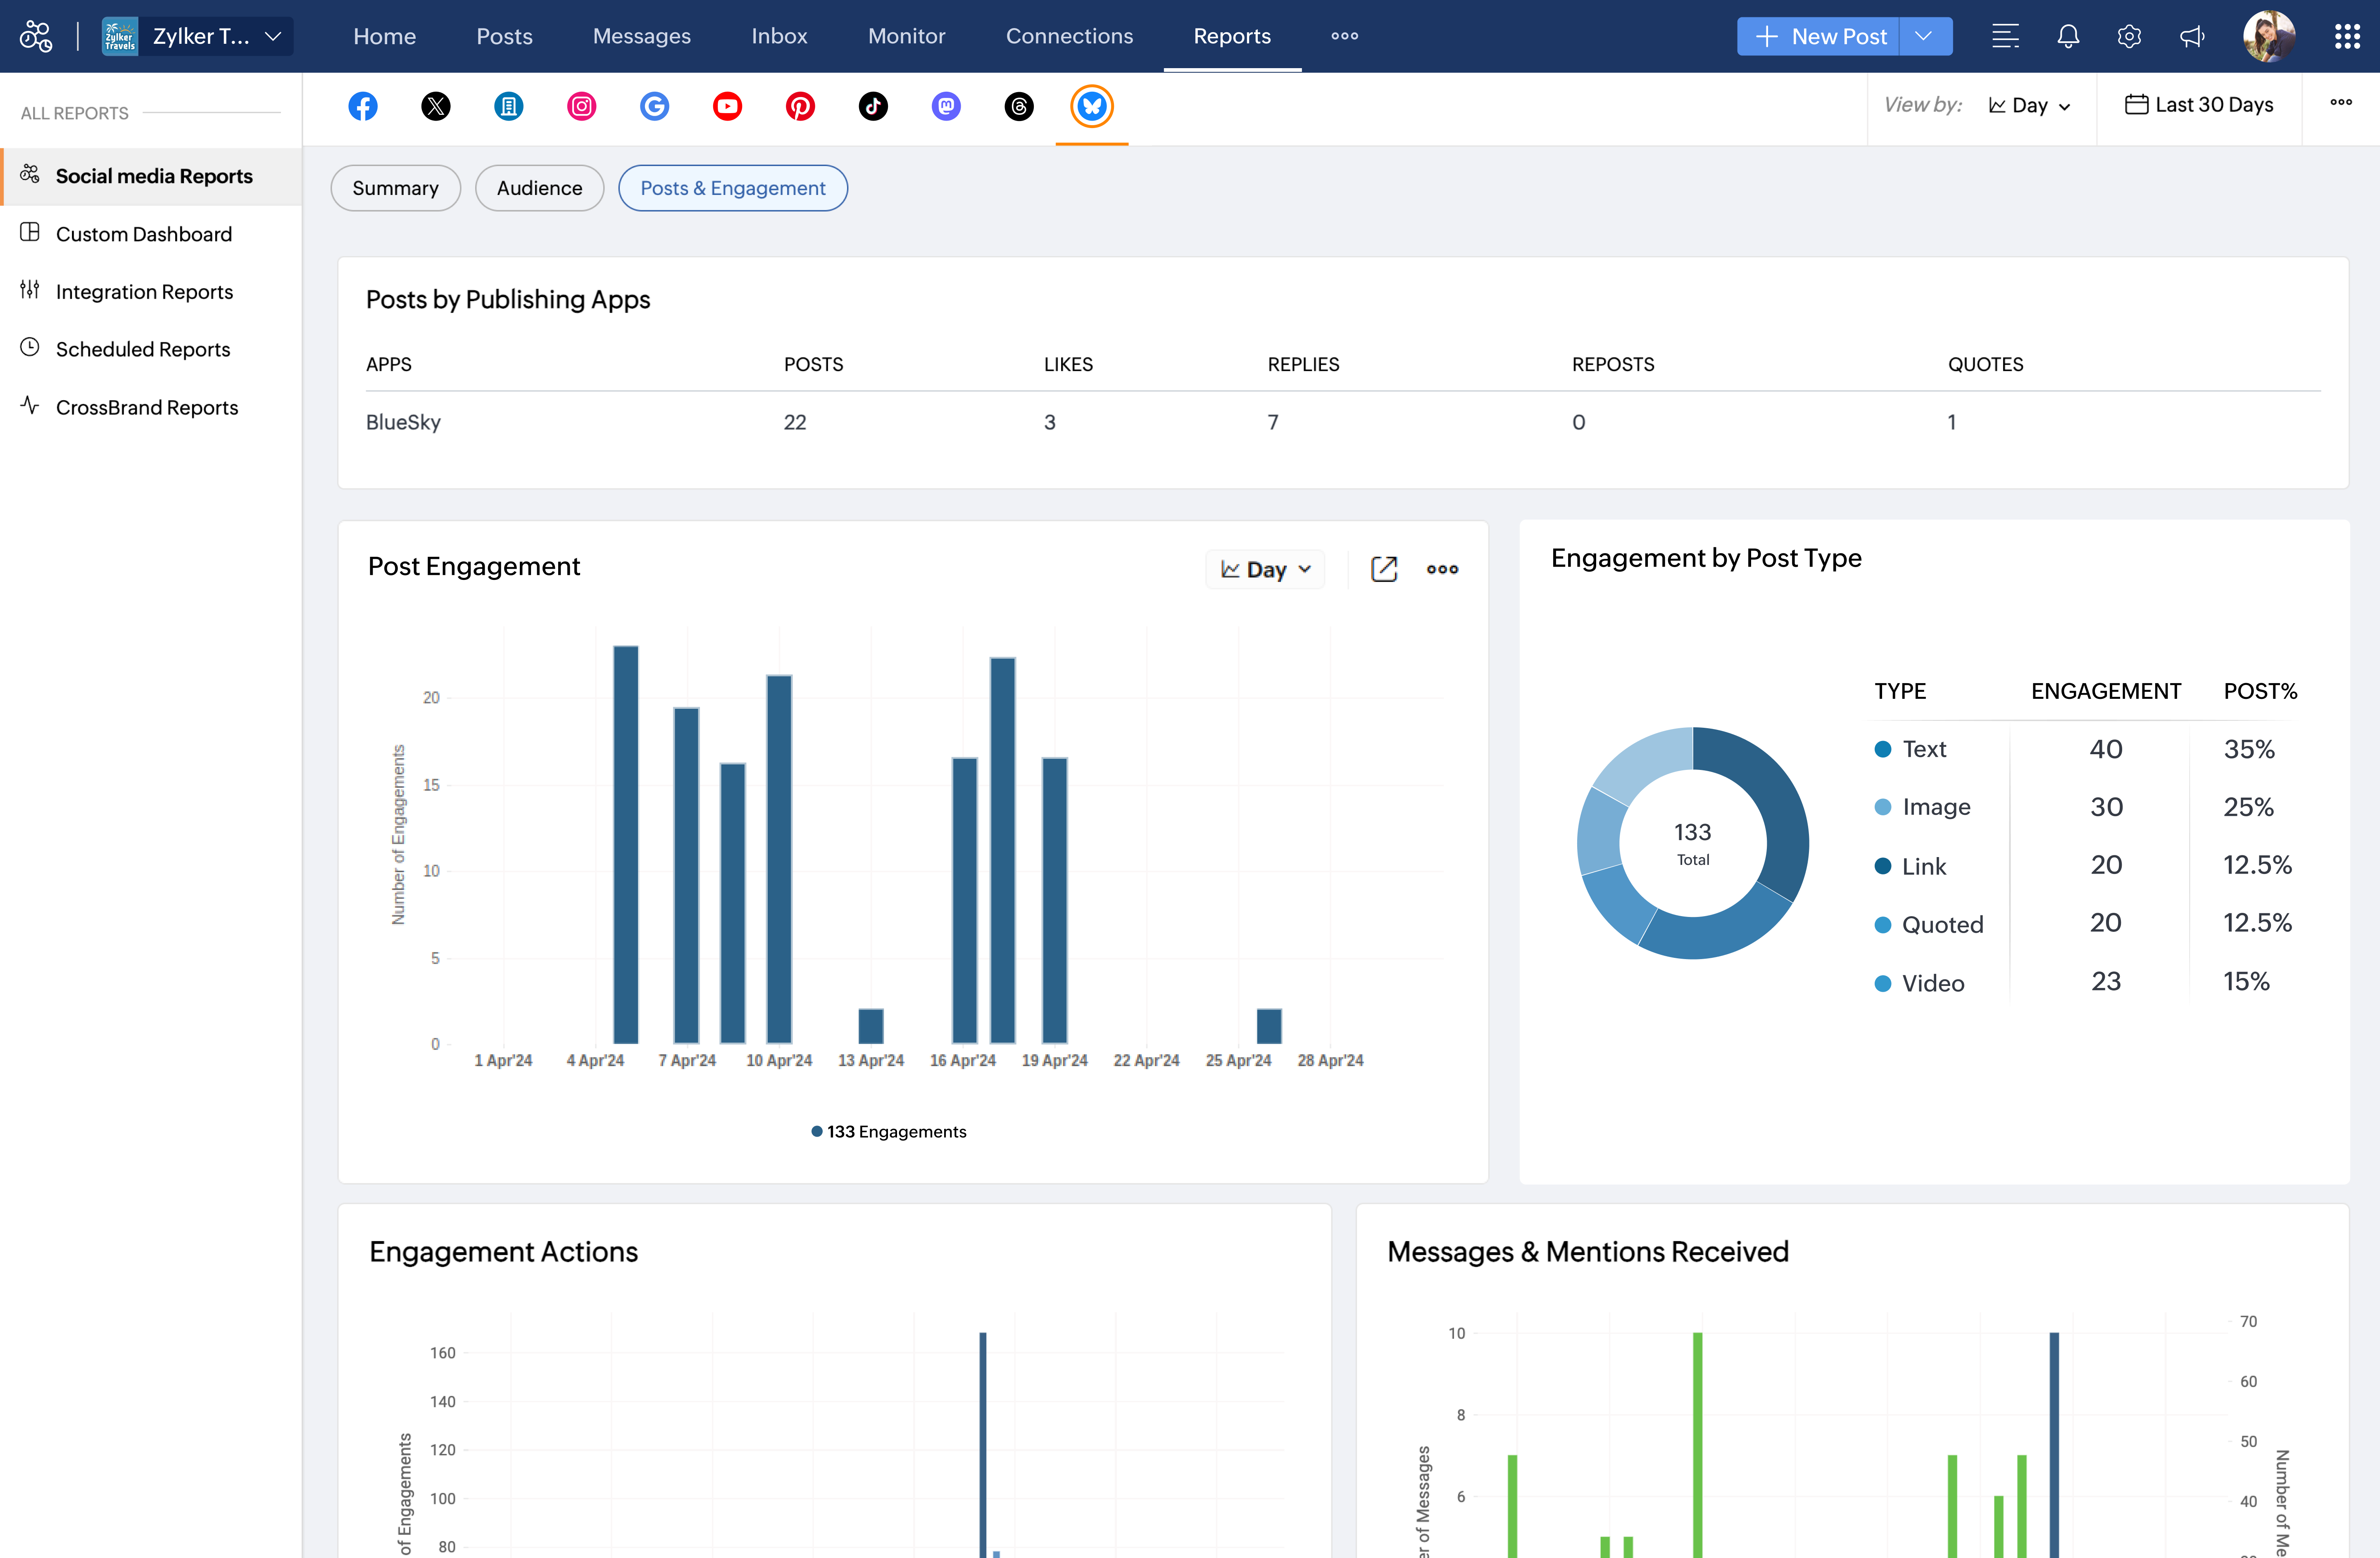Viewport: 2380px width, 1558px height.
Task: Open the TikTok channel report
Action: (873, 106)
